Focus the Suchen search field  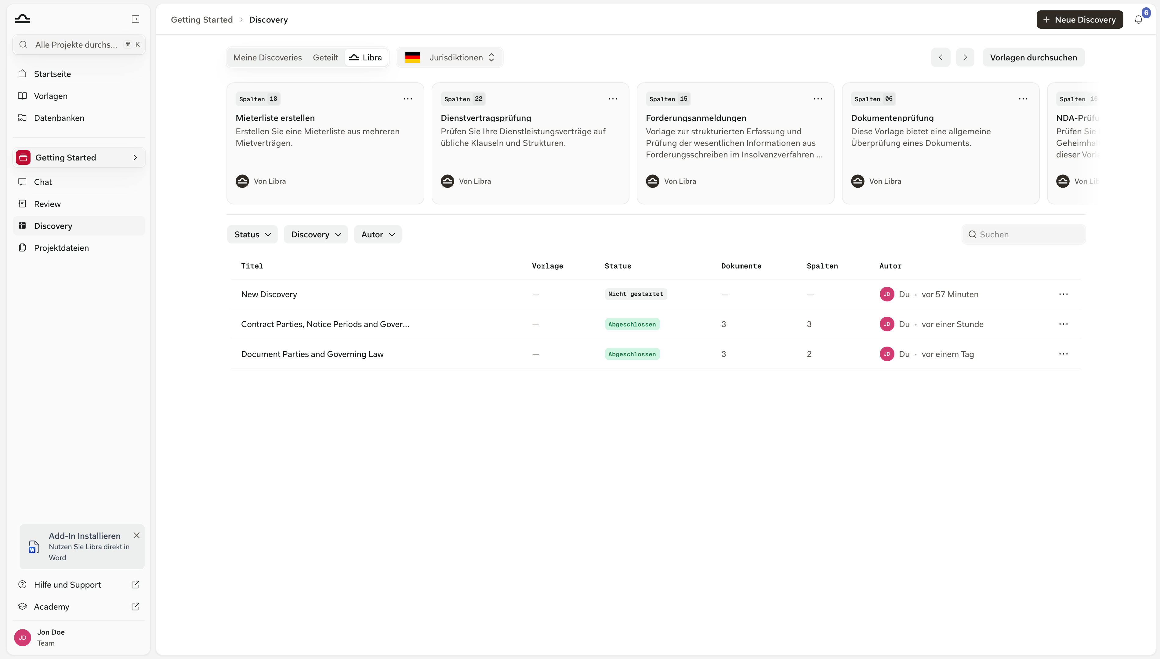pyautogui.click(x=1023, y=234)
